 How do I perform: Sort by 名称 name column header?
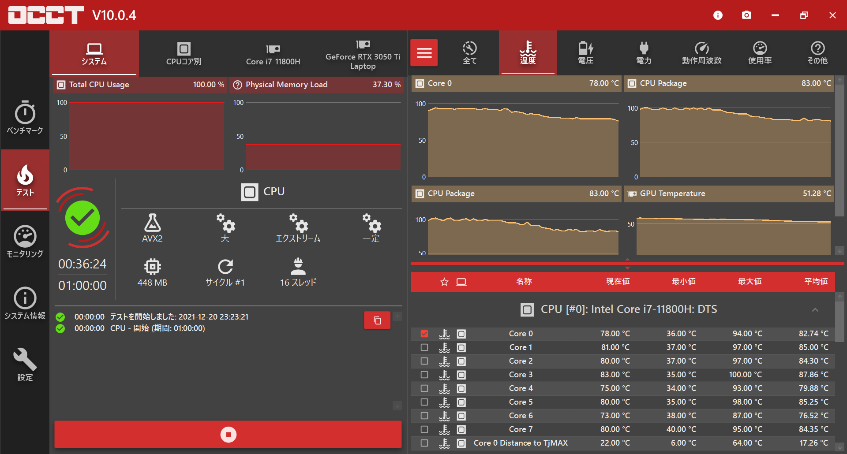tap(524, 282)
